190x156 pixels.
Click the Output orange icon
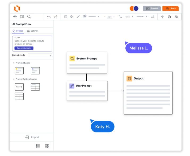[129, 79]
